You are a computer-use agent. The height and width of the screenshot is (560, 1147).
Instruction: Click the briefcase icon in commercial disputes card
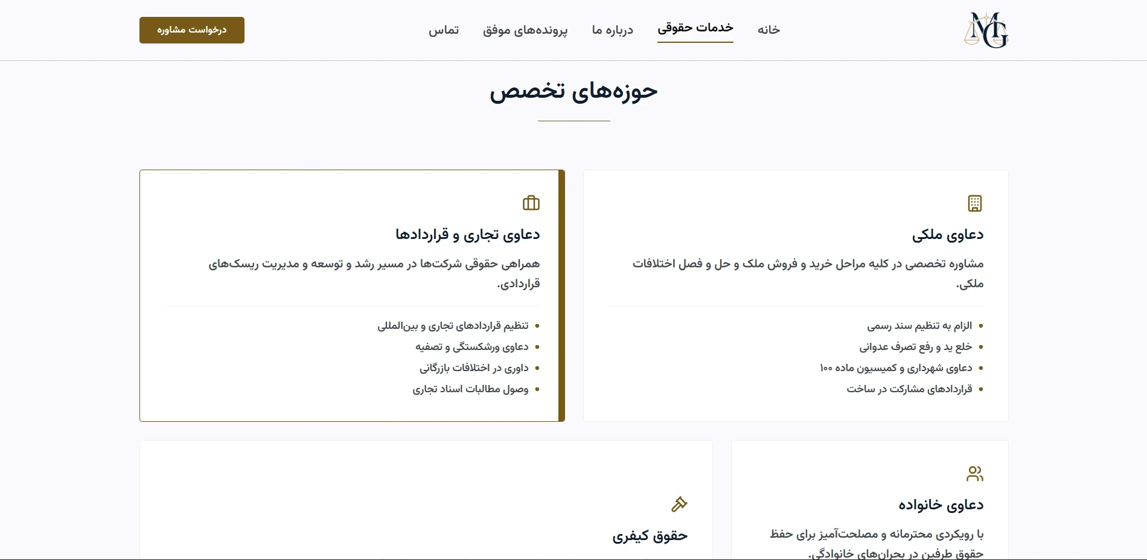pyautogui.click(x=531, y=203)
